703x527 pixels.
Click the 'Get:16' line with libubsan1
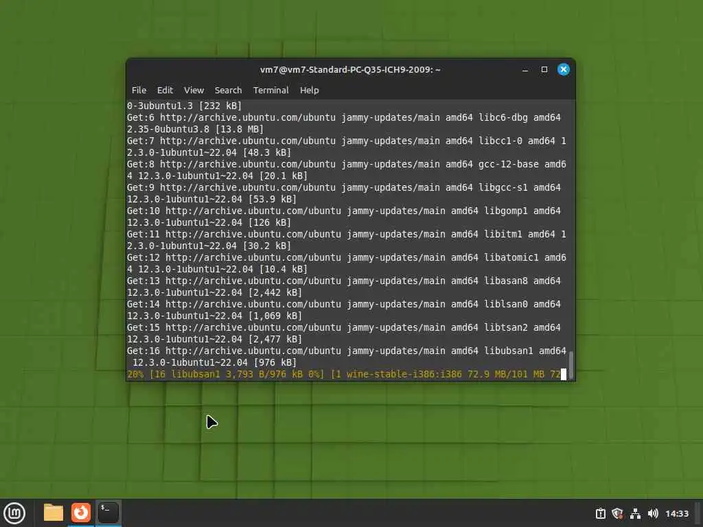pos(347,351)
